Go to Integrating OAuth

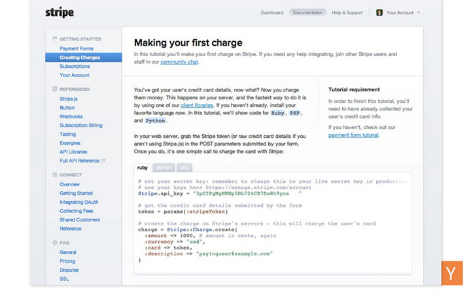point(78,202)
